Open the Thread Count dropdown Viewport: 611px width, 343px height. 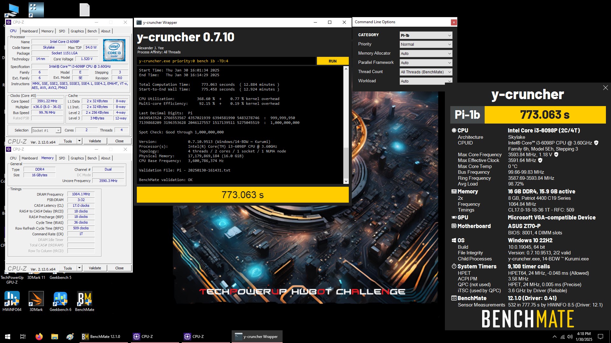[x=426, y=72]
